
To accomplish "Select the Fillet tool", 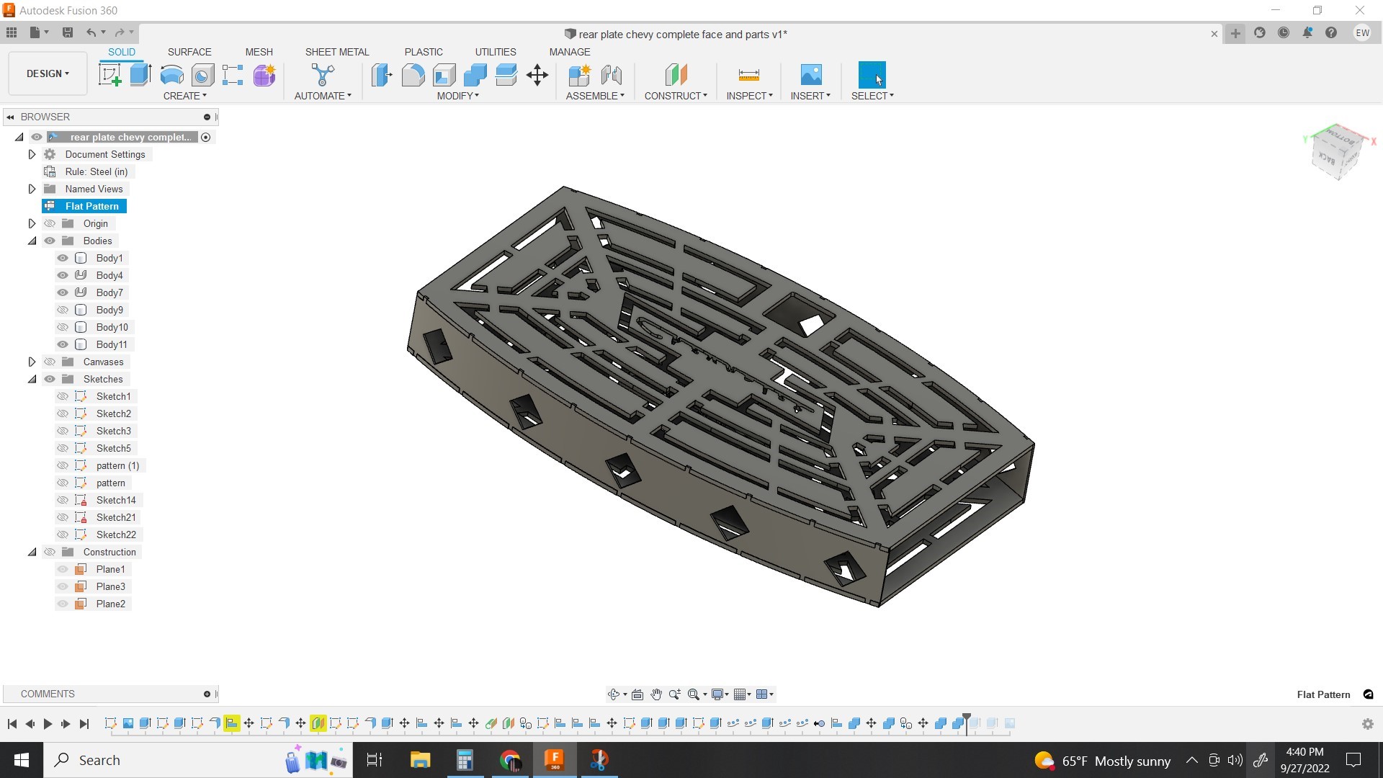I will click(x=413, y=74).
